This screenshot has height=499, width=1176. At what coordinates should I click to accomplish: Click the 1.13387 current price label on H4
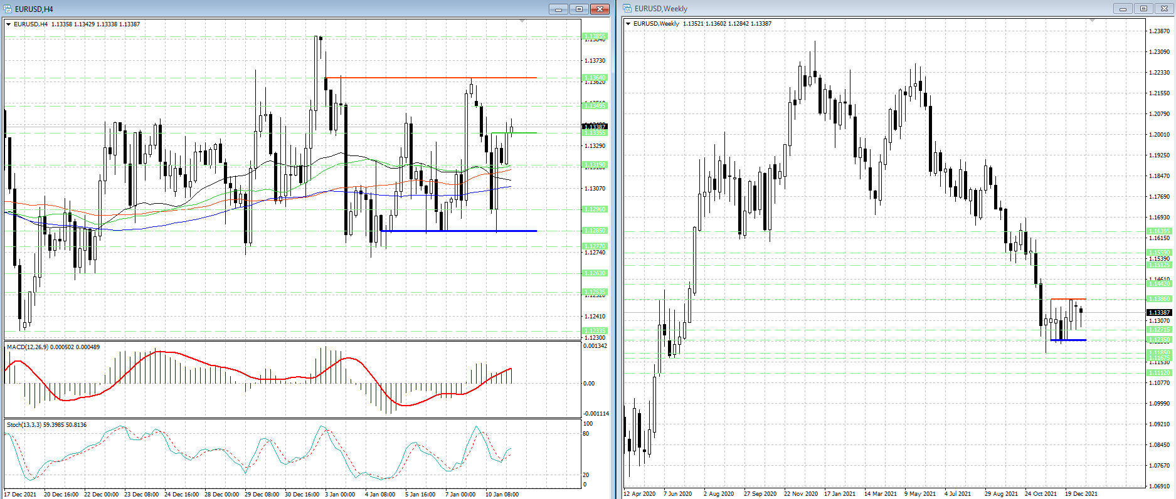pos(595,127)
